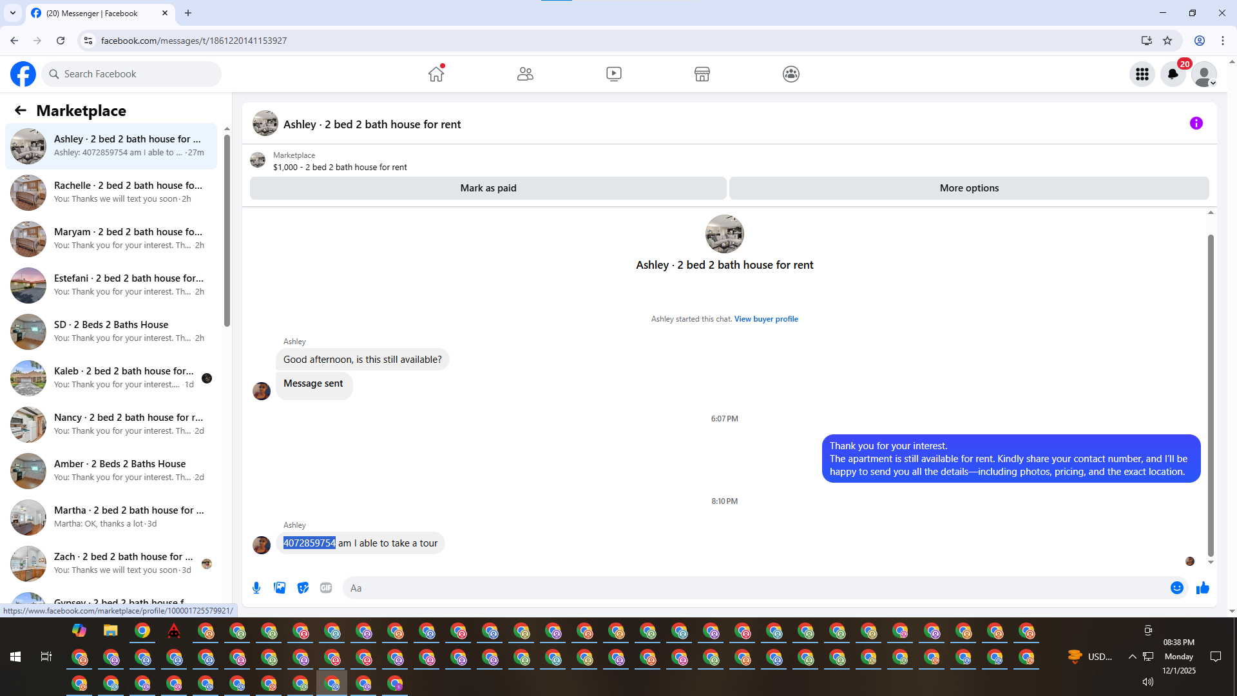Open conversation information purple icon
The width and height of the screenshot is (1237, 696).
(x=1196, y=124)
